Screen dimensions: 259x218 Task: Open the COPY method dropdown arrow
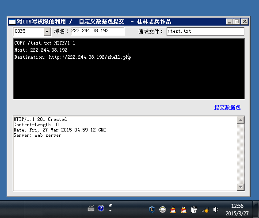click(47, 31)
